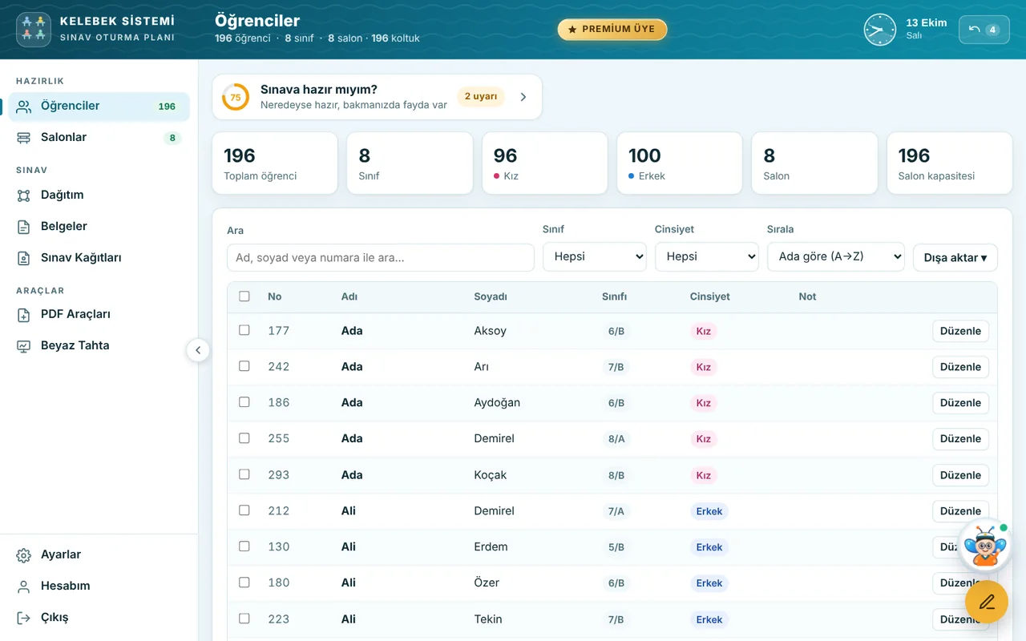This screenshot has width=1026, height=641.
Task: Click the Çıkış logout icon
Action: (24, 618)
